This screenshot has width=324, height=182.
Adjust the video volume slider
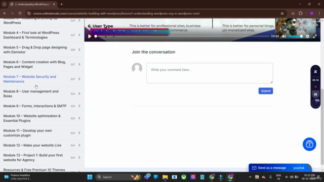click(x=295, y=36)
